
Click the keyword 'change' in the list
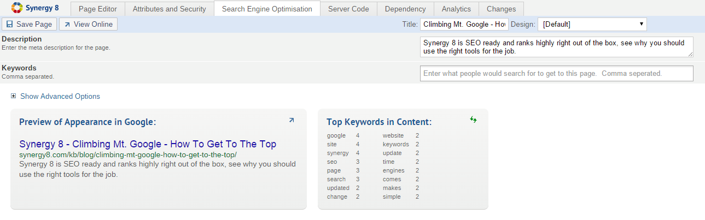pyautogui.click(x=337, y=197)
